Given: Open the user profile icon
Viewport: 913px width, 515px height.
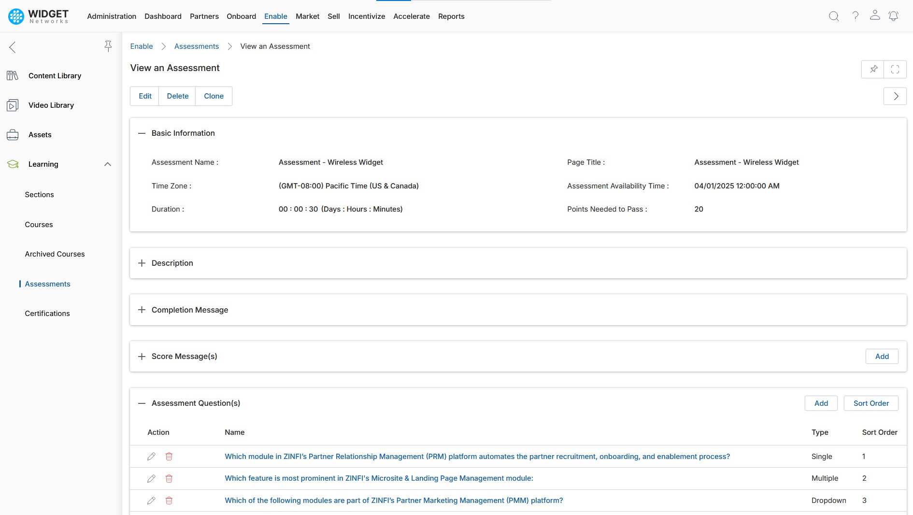Looking at the screenshot, I should click(x=875, y=15).
